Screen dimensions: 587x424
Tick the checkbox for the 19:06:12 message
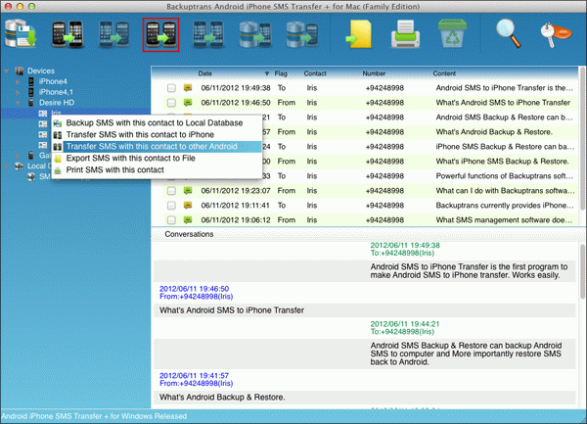(171, 220)
